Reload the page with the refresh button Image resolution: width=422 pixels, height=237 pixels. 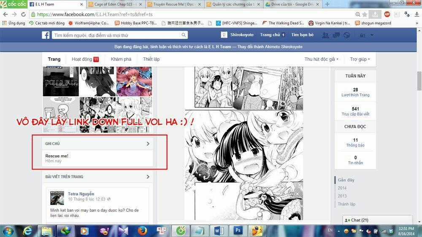(x=23, y=14)
